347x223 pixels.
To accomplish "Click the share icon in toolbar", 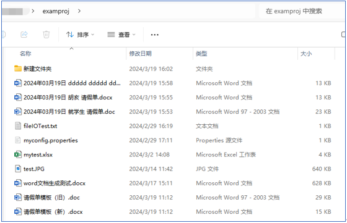I will 24,35.
